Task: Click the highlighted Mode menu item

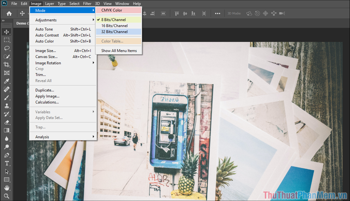Action: pos(63,10)
